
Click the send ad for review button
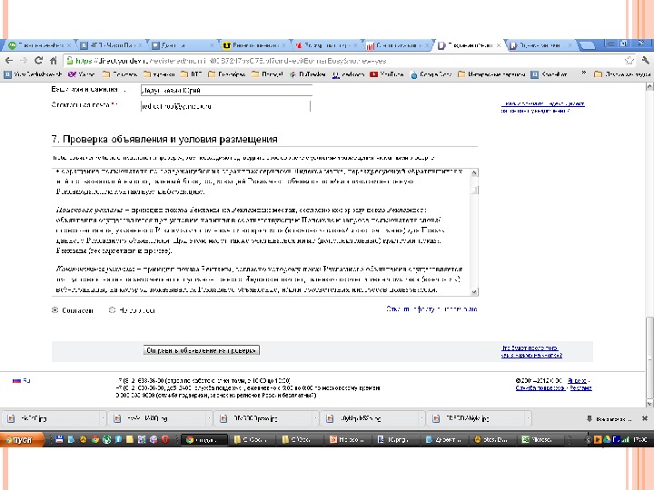click(202, 350)
